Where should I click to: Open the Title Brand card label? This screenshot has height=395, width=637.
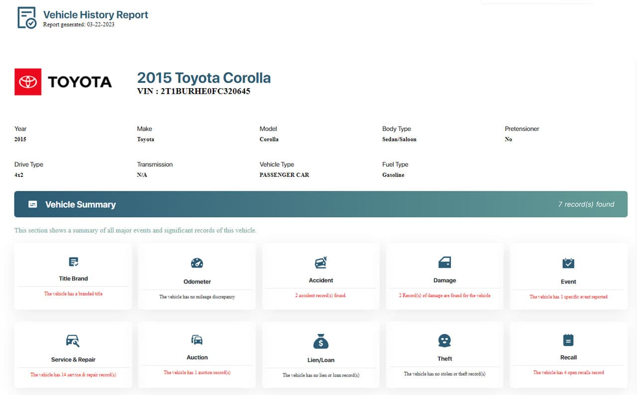73,278
